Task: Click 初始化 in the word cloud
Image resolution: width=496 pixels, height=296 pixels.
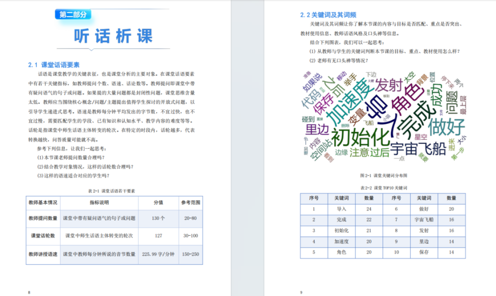Action: point(361,137)
